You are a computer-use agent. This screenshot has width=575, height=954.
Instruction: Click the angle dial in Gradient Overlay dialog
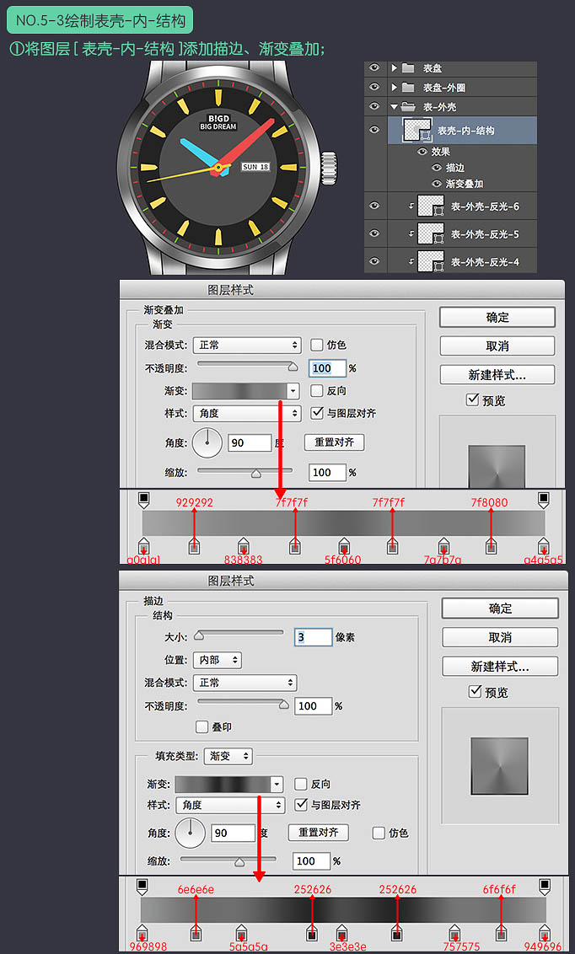pos(207,443)
